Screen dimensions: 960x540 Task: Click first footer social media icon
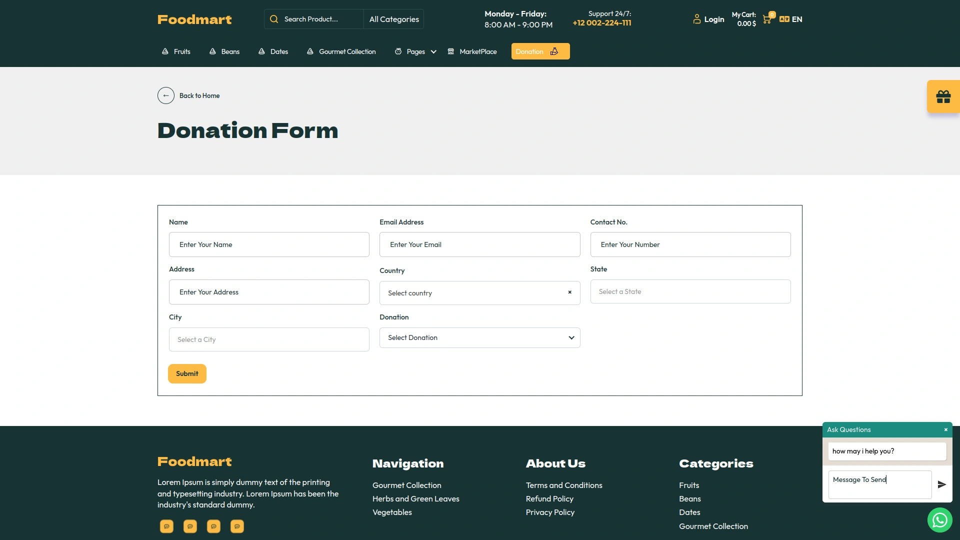166,526
